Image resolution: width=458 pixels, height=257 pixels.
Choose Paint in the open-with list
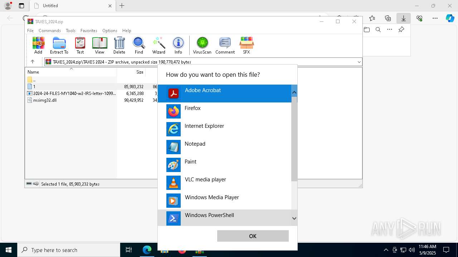(x=225, y=165)
